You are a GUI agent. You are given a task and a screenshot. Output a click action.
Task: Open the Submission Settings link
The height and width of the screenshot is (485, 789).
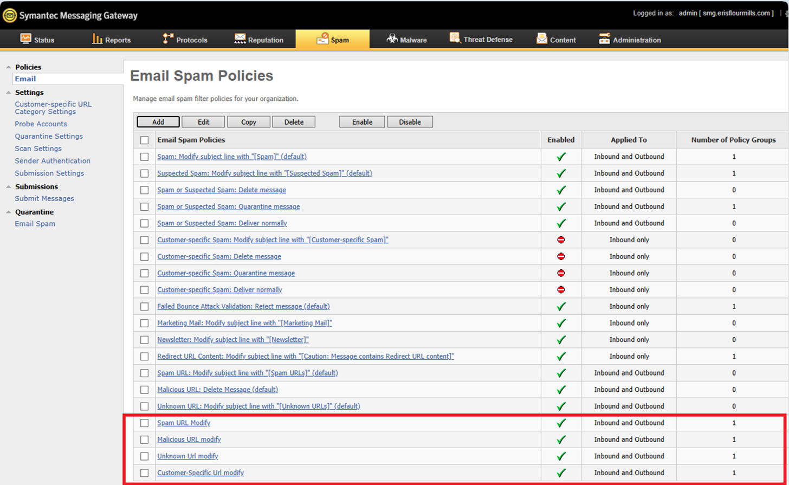(x=49, y=173)
